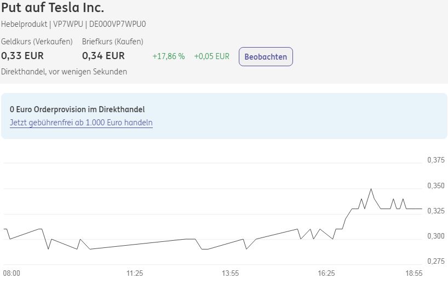Open the 'Jetzt gebührenfrei ab 1.000 Euro handeln' link
This screenshot has width=448, height=284.
(x=81, y=123)
